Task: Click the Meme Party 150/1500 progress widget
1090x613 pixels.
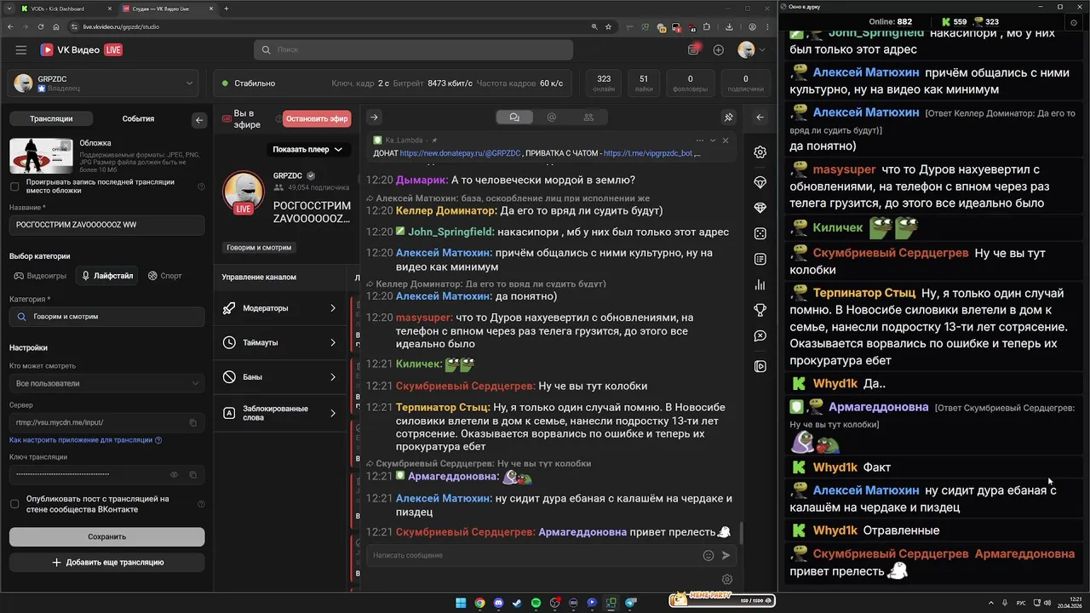Action: coord(721,600)
